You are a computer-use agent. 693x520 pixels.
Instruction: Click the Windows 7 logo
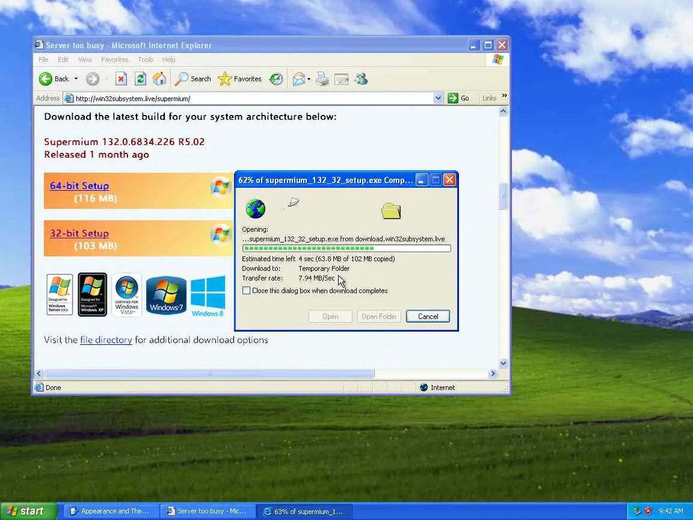pos(166,295)
